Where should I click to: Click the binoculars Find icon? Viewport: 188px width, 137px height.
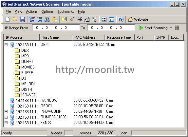click(x=47, y=19)
